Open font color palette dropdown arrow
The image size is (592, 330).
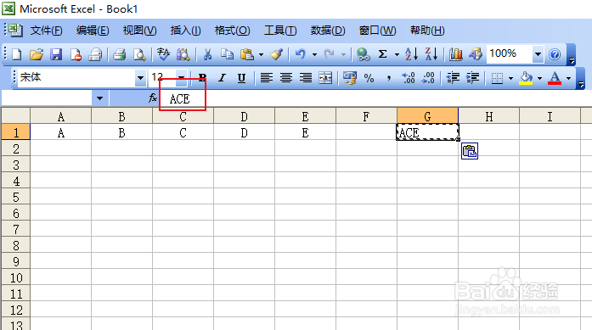[568, 78]
